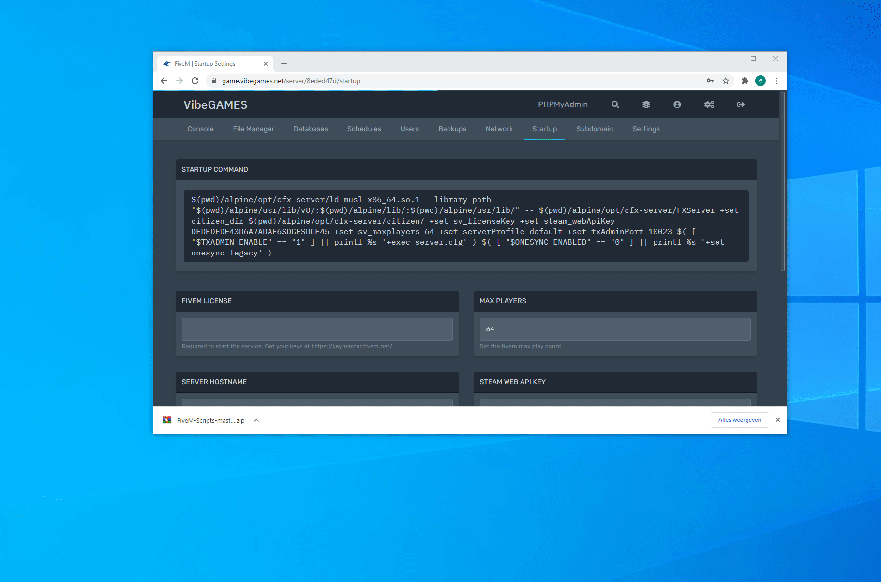Viewport: 881px width, 582px height.
Task: Click the VibeGAMES logo
Action: [215, 105]
